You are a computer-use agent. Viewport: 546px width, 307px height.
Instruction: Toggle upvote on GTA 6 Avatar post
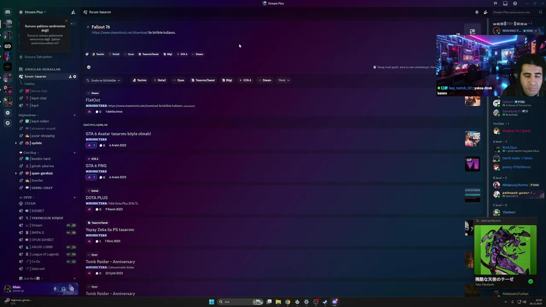point(91,145)
